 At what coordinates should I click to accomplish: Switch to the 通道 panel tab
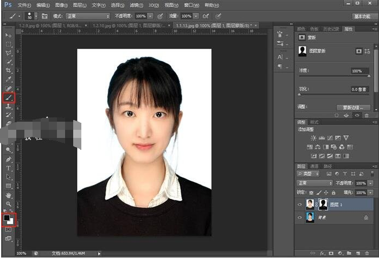pyautogui.click(x=314, y=166)
